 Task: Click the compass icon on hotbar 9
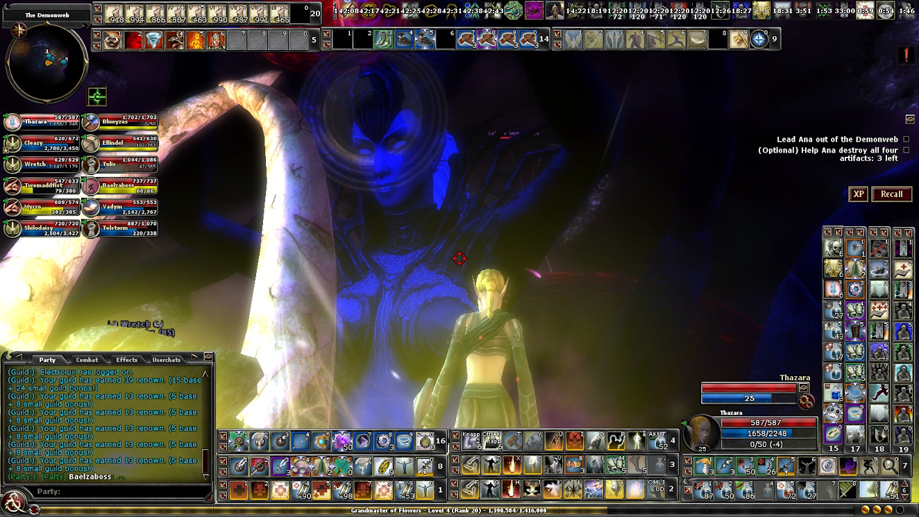click(759, 40)
